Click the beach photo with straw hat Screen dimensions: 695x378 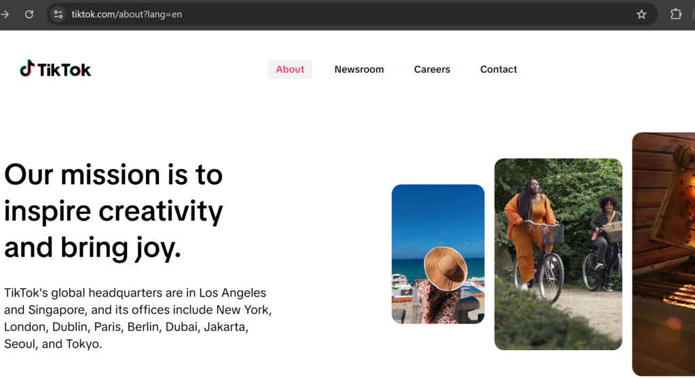(x=438, y=254)
